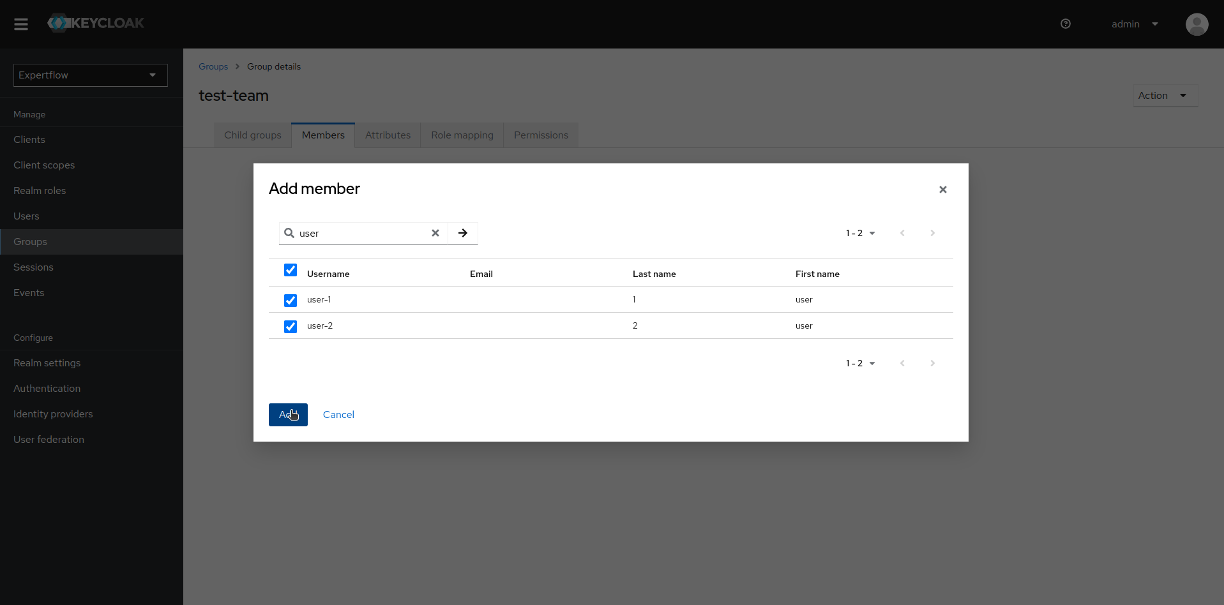Click the Groups breadcrumb link
This screenshot has width=1224, height=605.
pyautogui.click(x=213, y=66)
